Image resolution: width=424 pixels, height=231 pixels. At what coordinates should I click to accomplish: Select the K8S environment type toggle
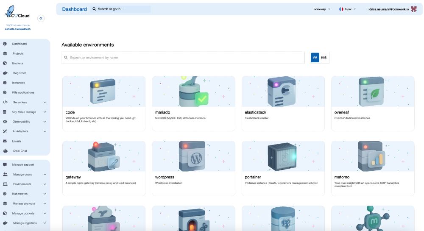point(324,58)
